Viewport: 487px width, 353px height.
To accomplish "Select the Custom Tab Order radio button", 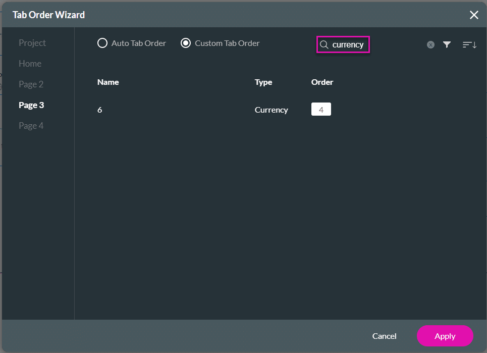I will pos(186,43).
